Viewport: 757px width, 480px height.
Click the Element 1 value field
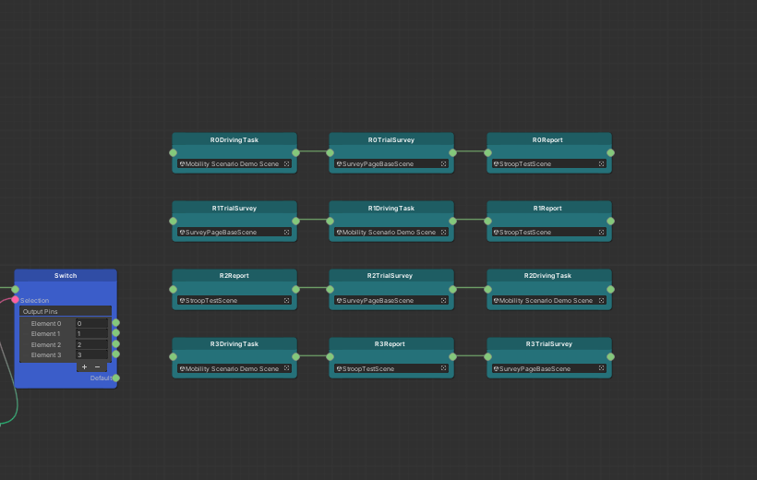point(91,333)
